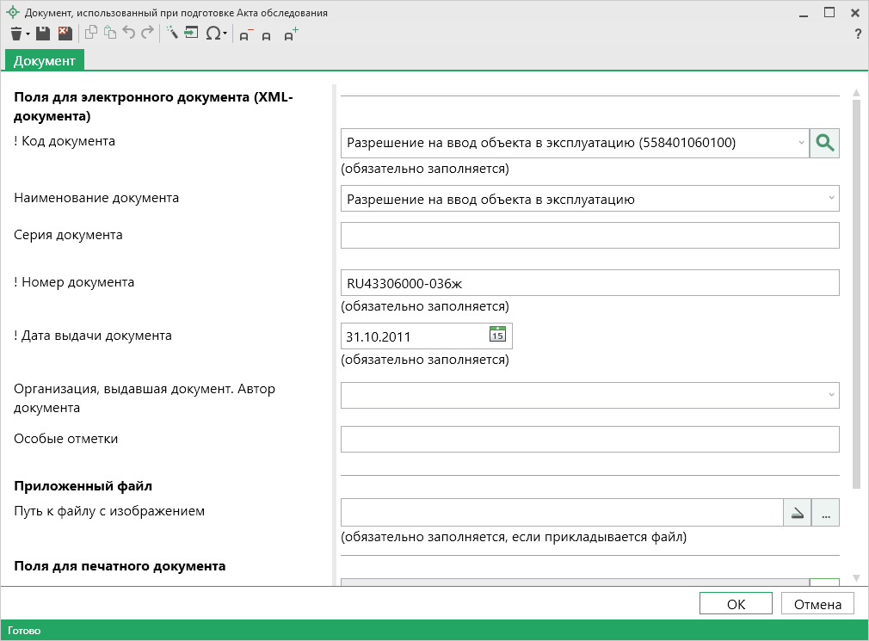Expand the issuing organization dropdown

coord(831,395)
